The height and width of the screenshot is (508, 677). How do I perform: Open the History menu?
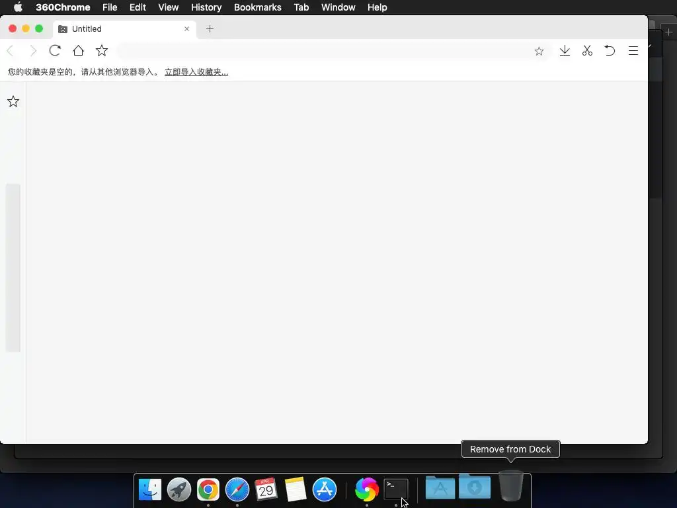point(206,7)
